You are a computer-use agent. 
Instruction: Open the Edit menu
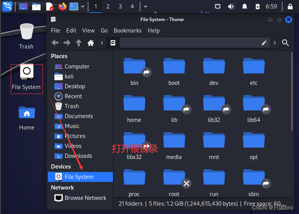click(x=71, y=31)
